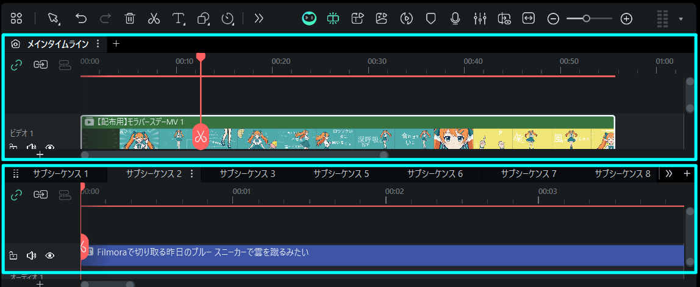The image size is (700, 287).
Task: Delete selected clip with trash icon
Action: click(x=130, y=18)
